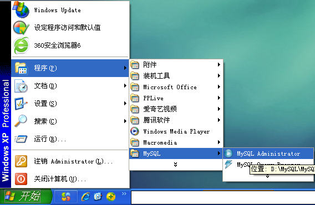Image resolution: width=315 pixels, height=205 pixels.
Task: Choose 注销 Administrator(L)... entry
Action: [70, 161]
